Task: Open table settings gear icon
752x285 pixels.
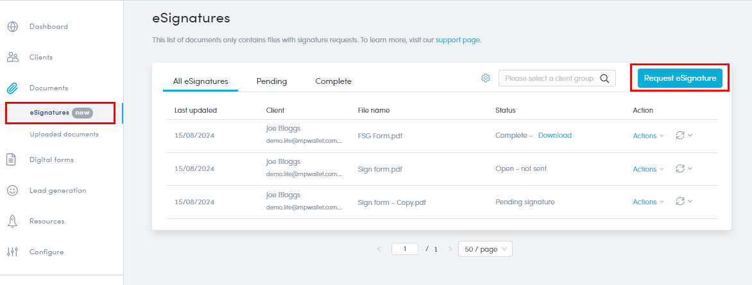Action: click(x=486, y=78)
